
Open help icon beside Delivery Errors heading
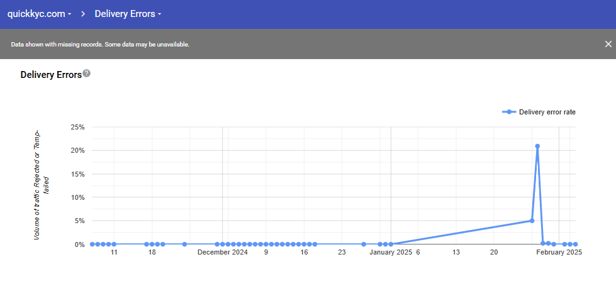pos(87,74)
